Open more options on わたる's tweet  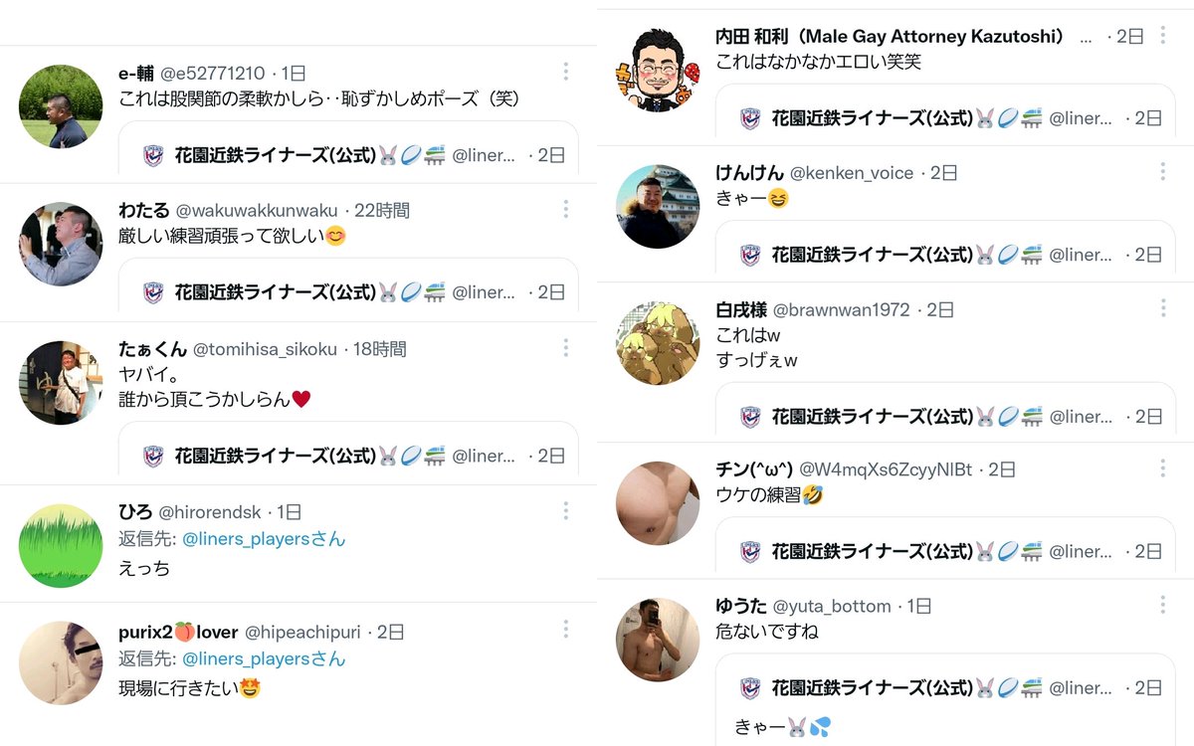[565, 209]
